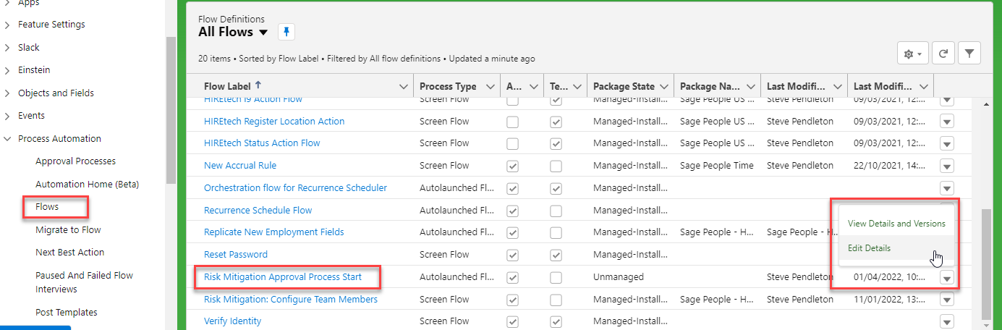The image size is (1002, 330).
Task: Toggle Active checkbox for HIREtech Status Action Flow
Action: pos(512,143)
